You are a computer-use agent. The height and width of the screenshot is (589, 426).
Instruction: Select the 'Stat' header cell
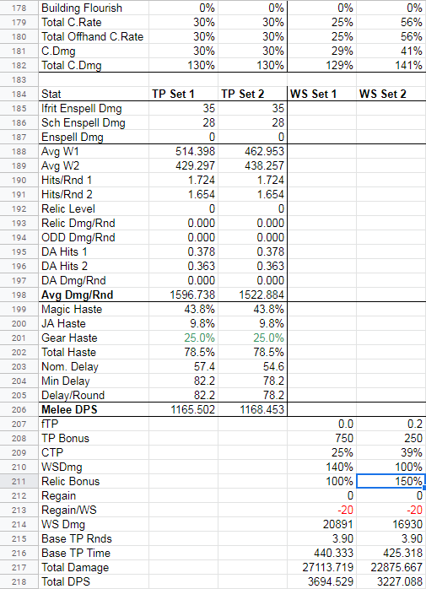[x=94, y=94]
